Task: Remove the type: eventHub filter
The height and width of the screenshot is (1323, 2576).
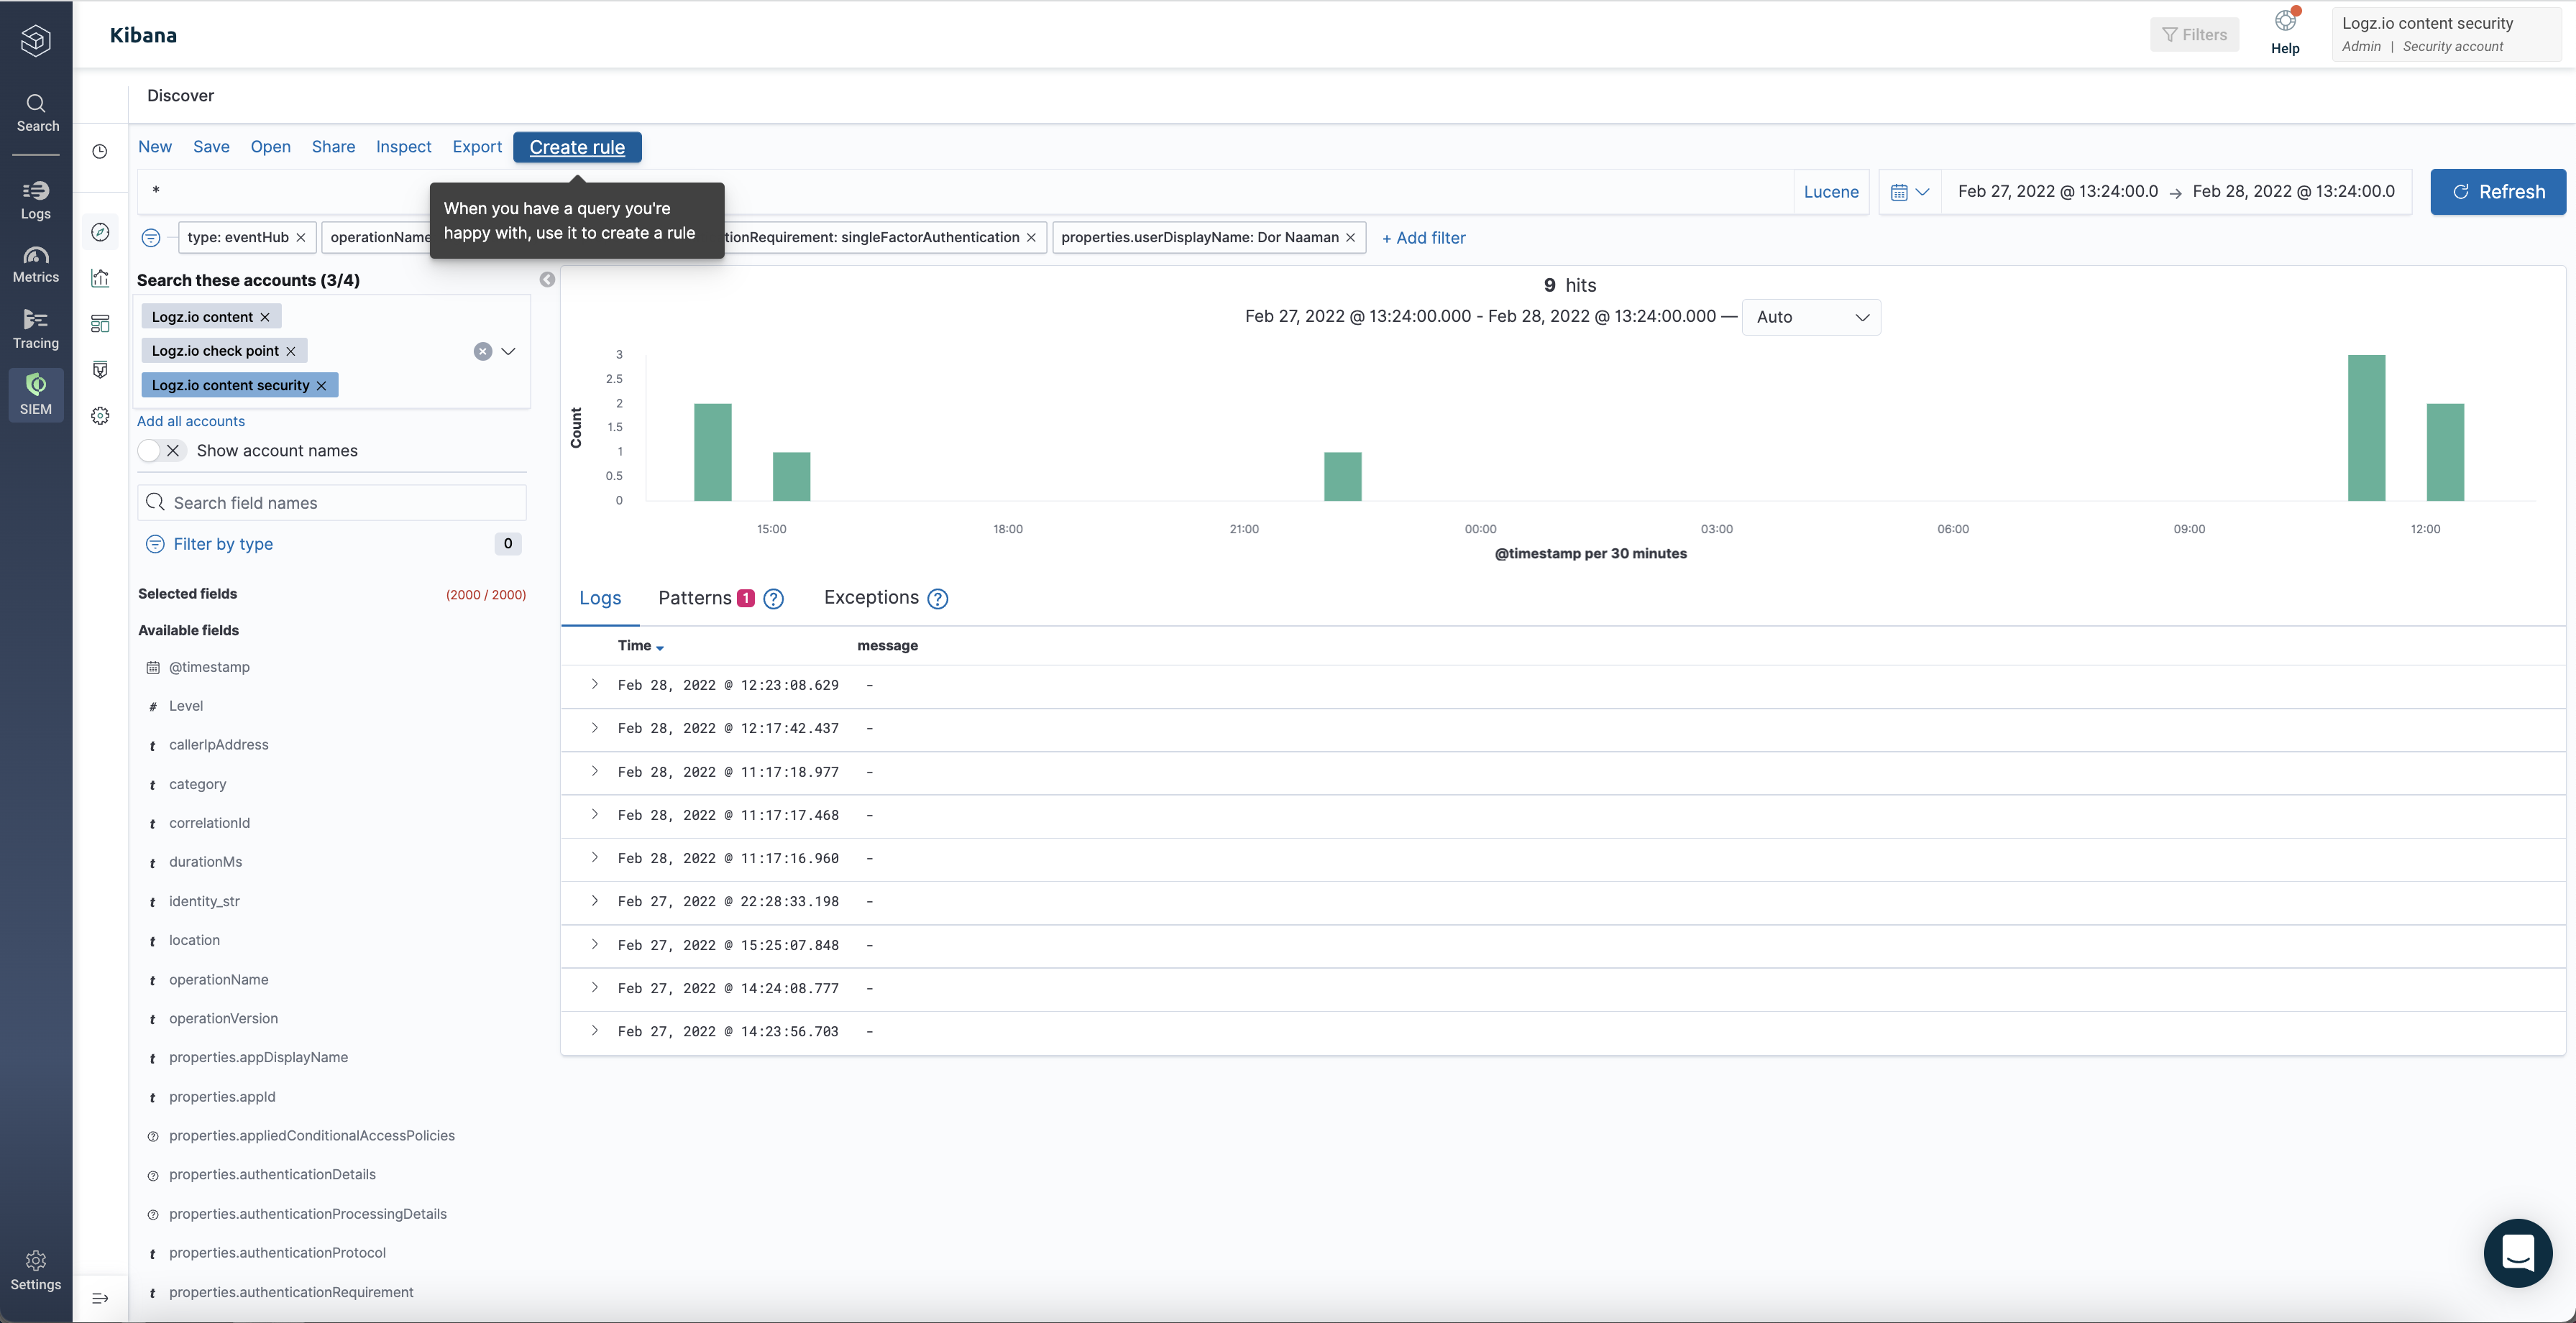Action: (x=301, y=238)
